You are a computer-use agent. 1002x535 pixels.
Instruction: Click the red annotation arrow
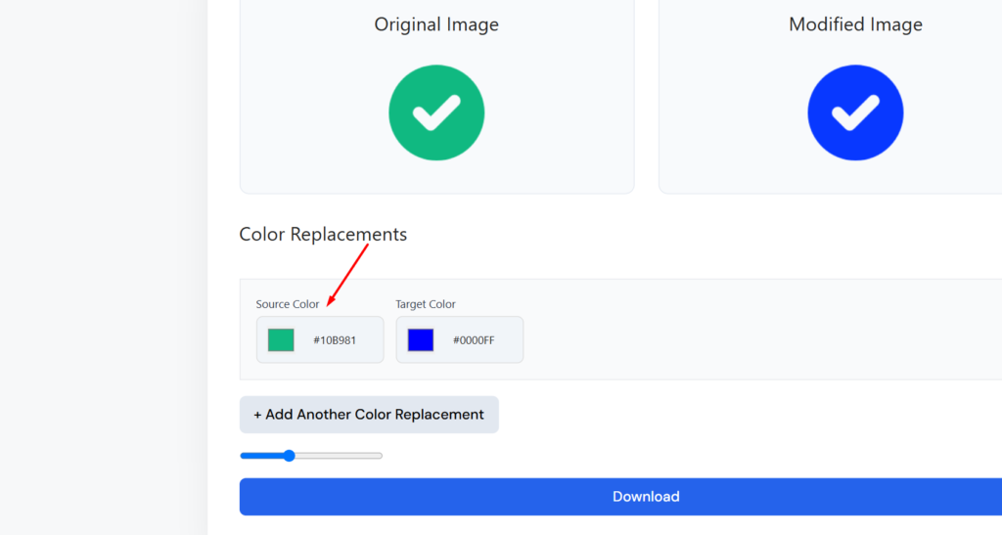coord(346,275)
